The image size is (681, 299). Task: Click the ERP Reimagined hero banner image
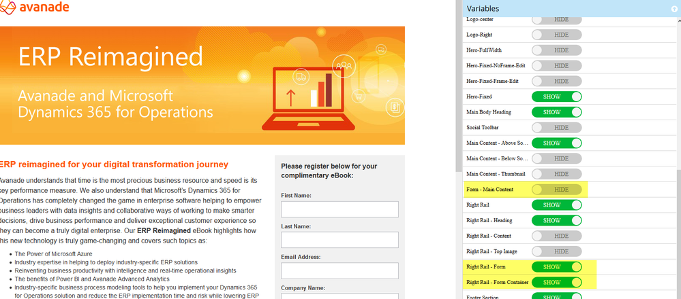point(202,86)
